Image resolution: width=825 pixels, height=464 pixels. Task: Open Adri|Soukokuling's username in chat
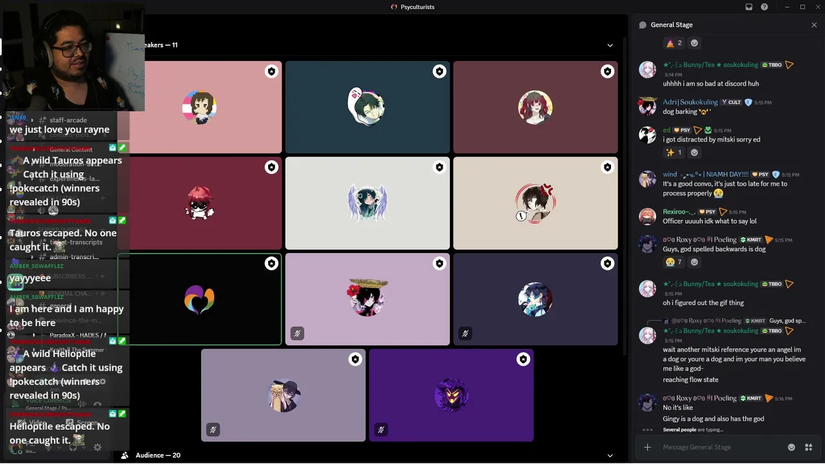pos(690,102)
